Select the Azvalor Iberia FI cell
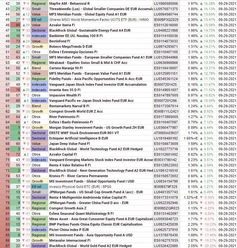The image size is (237, 248). 101,25
